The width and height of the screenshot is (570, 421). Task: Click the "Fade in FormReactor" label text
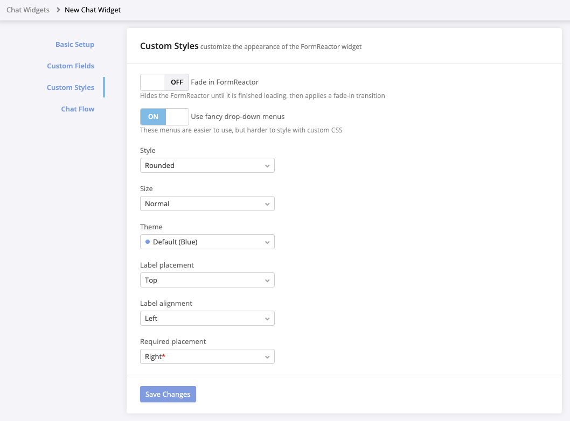pyautogui.click(x=225, y=82)
